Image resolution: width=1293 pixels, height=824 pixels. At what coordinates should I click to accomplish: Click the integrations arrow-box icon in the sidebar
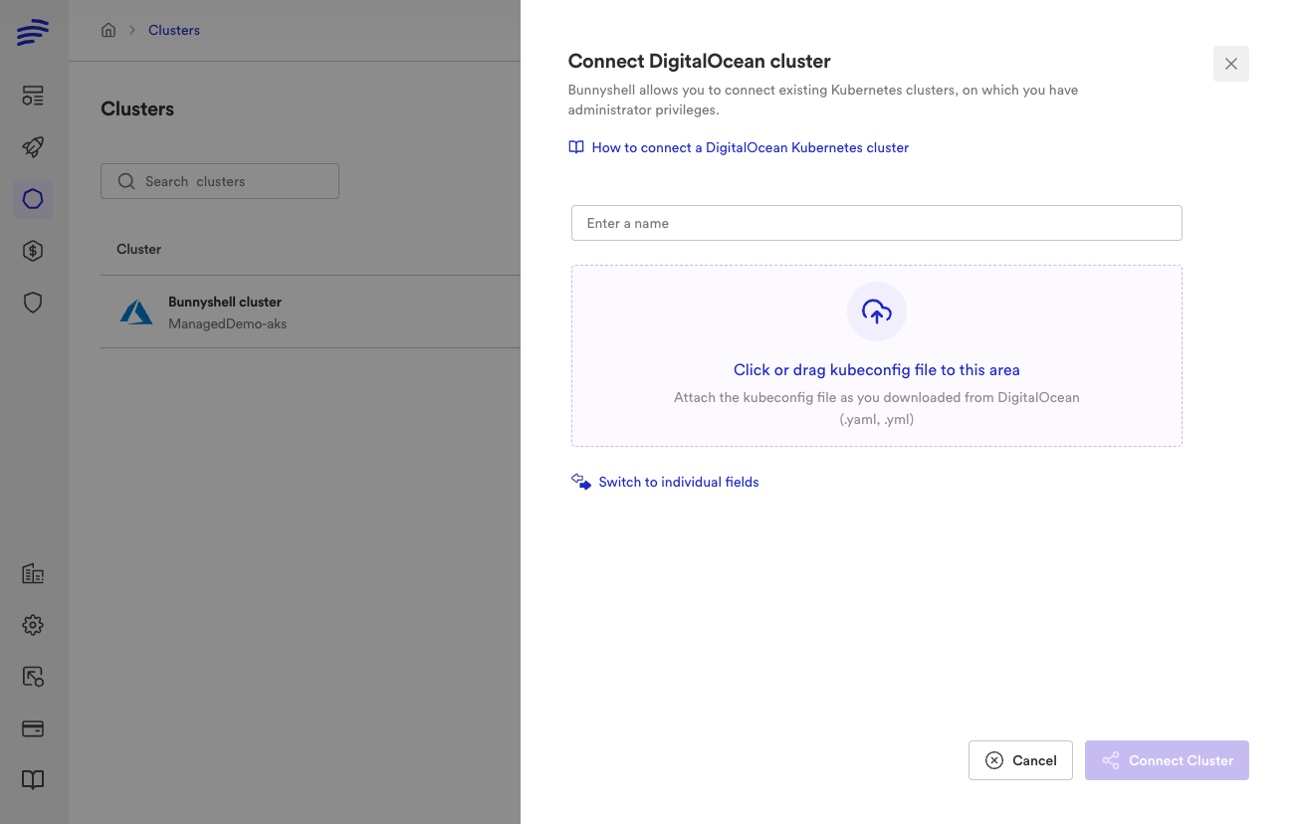[33, 677]
